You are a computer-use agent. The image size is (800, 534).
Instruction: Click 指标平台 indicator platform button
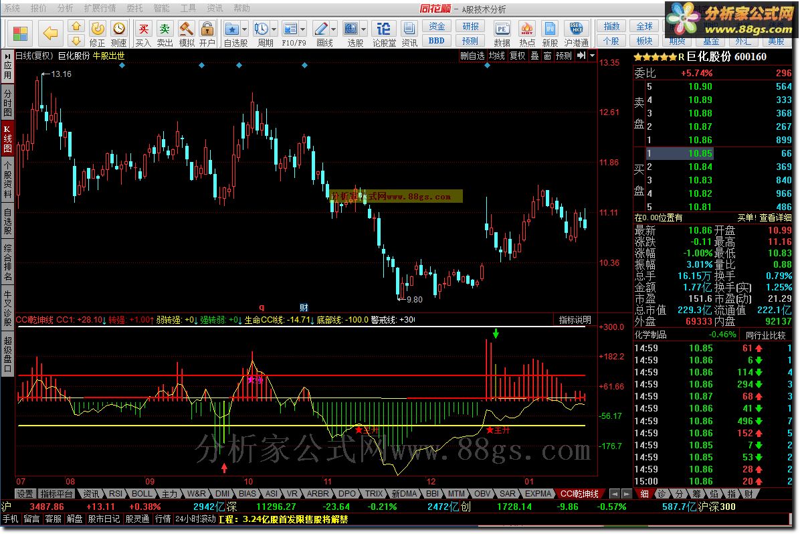point(57,494)
